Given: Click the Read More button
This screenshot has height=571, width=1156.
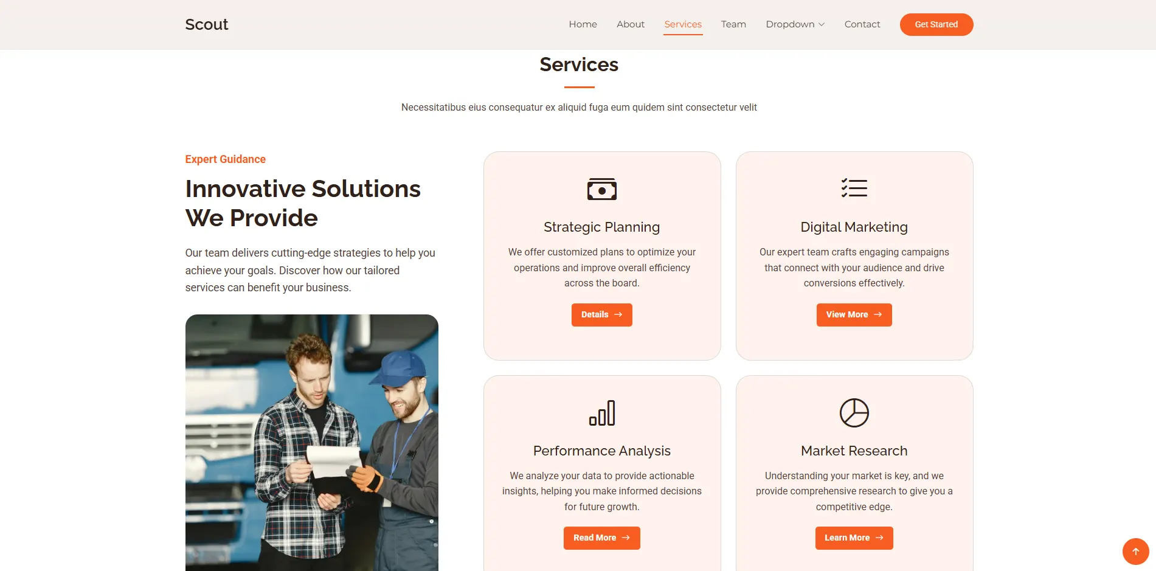Looking at the screenshot, I should point(601,538).
